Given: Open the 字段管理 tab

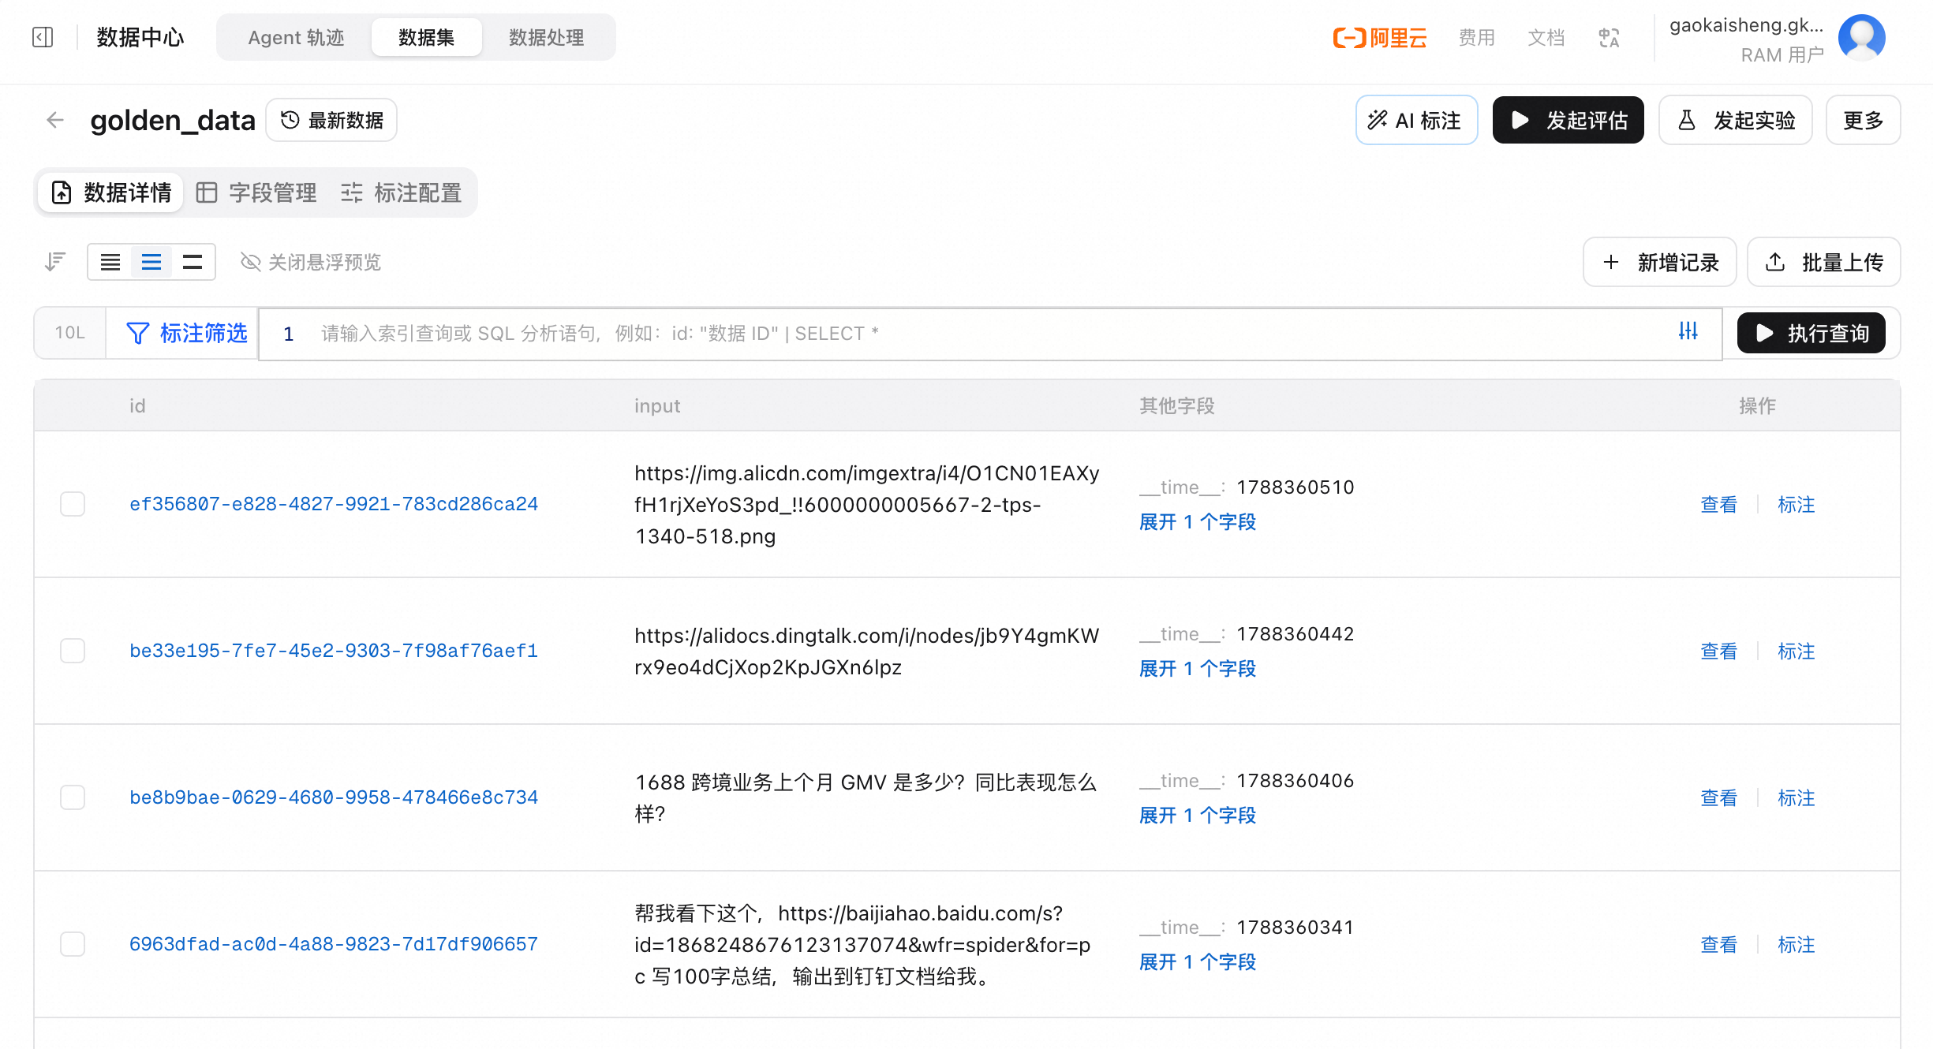Looking at the screenshot, I should (256, 192).
